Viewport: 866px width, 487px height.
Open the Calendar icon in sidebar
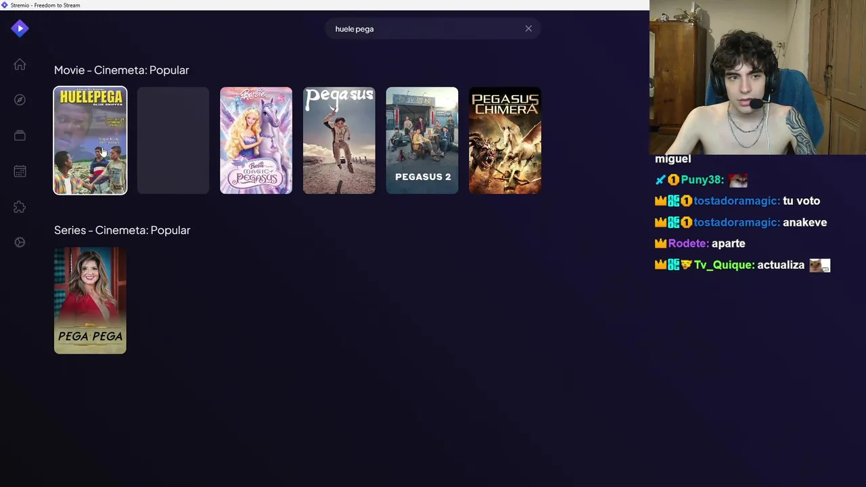point(20,171)
